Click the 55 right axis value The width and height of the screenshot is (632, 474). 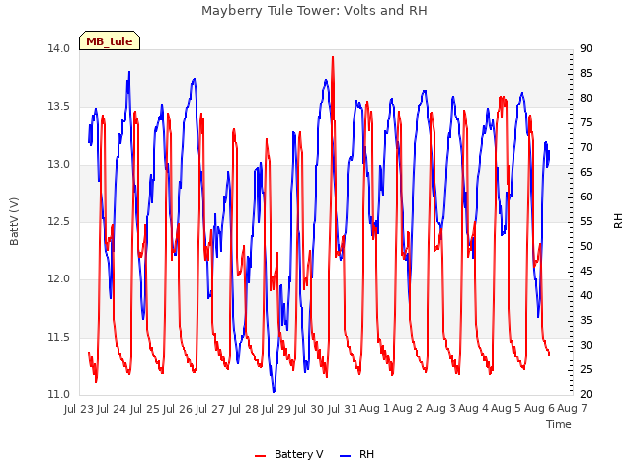586,221
